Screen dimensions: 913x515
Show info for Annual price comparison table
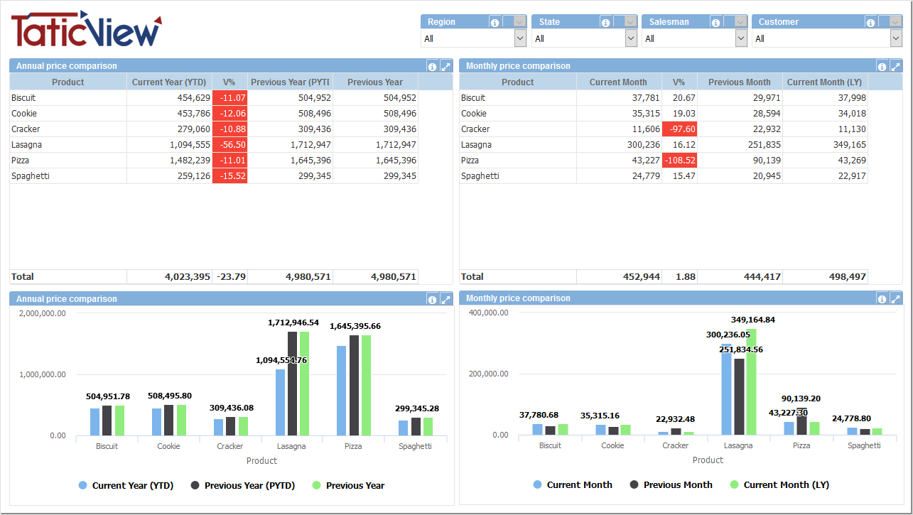click(x=432, y=66)
